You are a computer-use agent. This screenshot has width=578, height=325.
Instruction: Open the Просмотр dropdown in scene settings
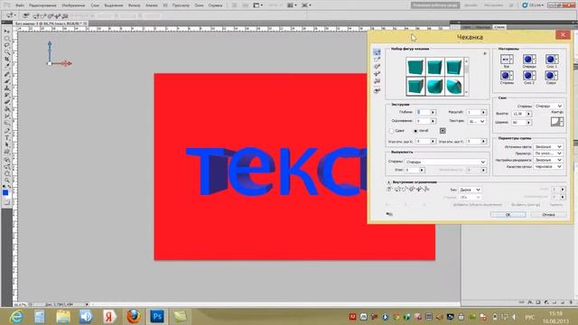pos(548,153)
